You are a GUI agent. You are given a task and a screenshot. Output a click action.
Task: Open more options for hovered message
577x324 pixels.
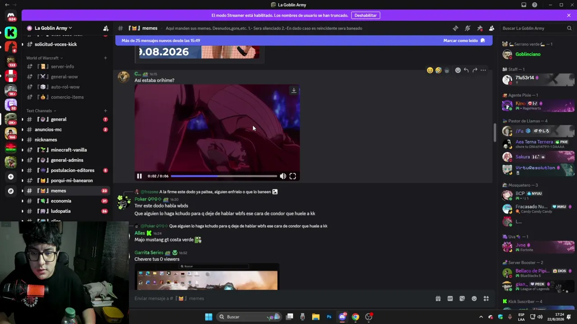[x=483, y=70]
